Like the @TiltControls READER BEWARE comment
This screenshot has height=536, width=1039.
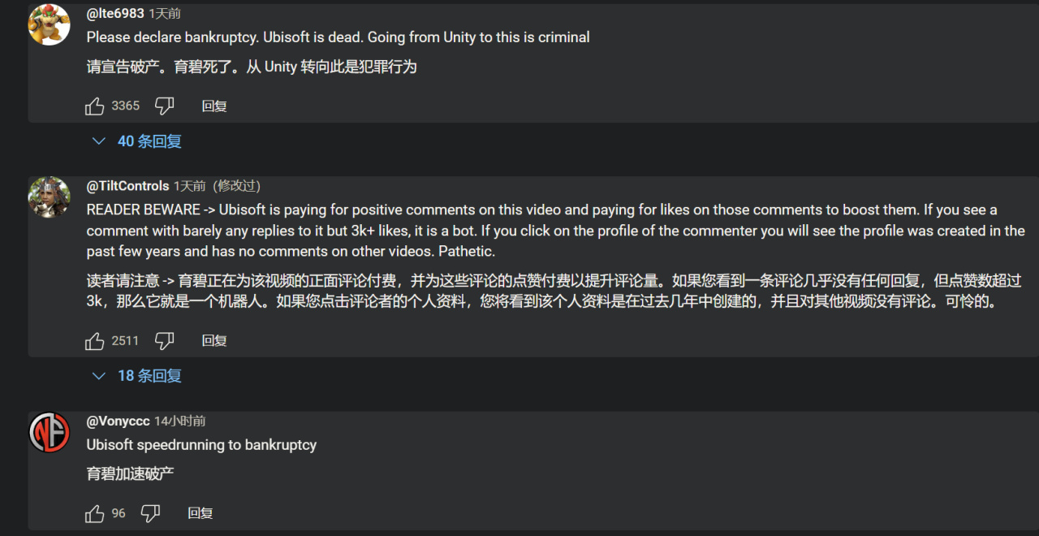(95, 340)
